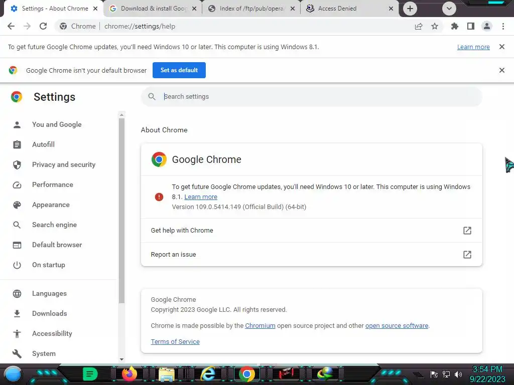Open Terms of Service link
Screen dimensions: 514x385
point(175,341)
